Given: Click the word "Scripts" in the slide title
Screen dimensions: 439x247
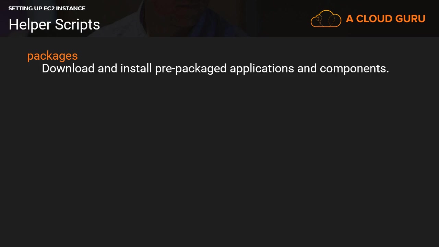Looking at the screenshot, I should tap(78, 25).
